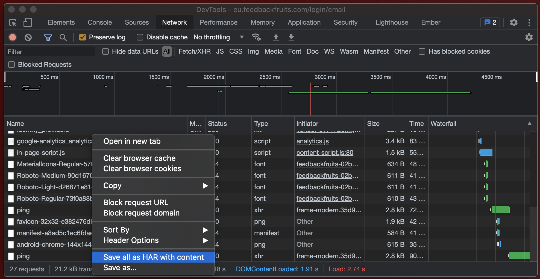This screenshot has width=540, height=279.
Task: Filter requests by Font type
Action: point(295,51)
